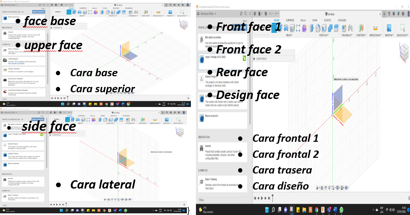This screenshot has height=215, width=410.
Task: Switch to UTILIDADES tab in right window
Action: click(342, 20)
